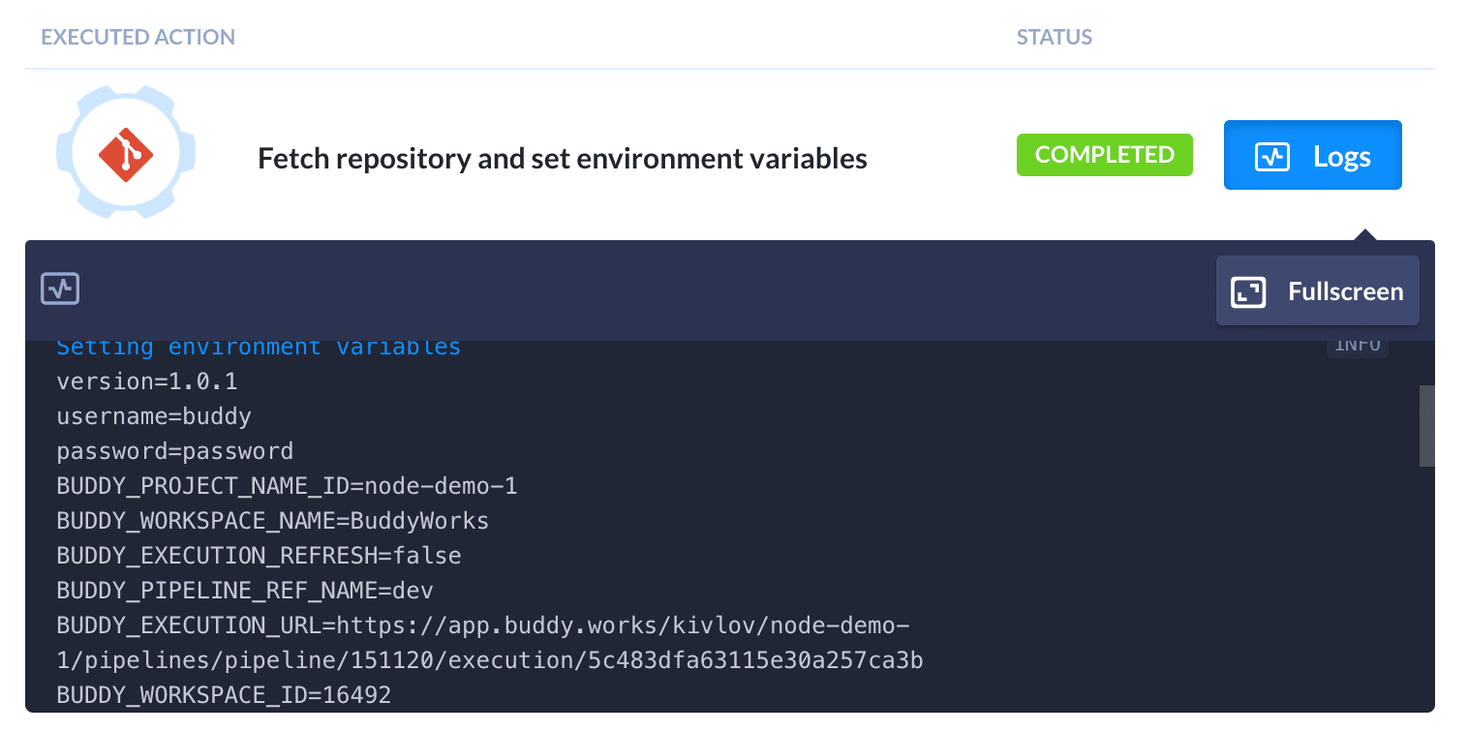The width and height of the screenshot is (1468, 732).
Task: Switch log view to Fullscreen
Action: [1317, 290]
